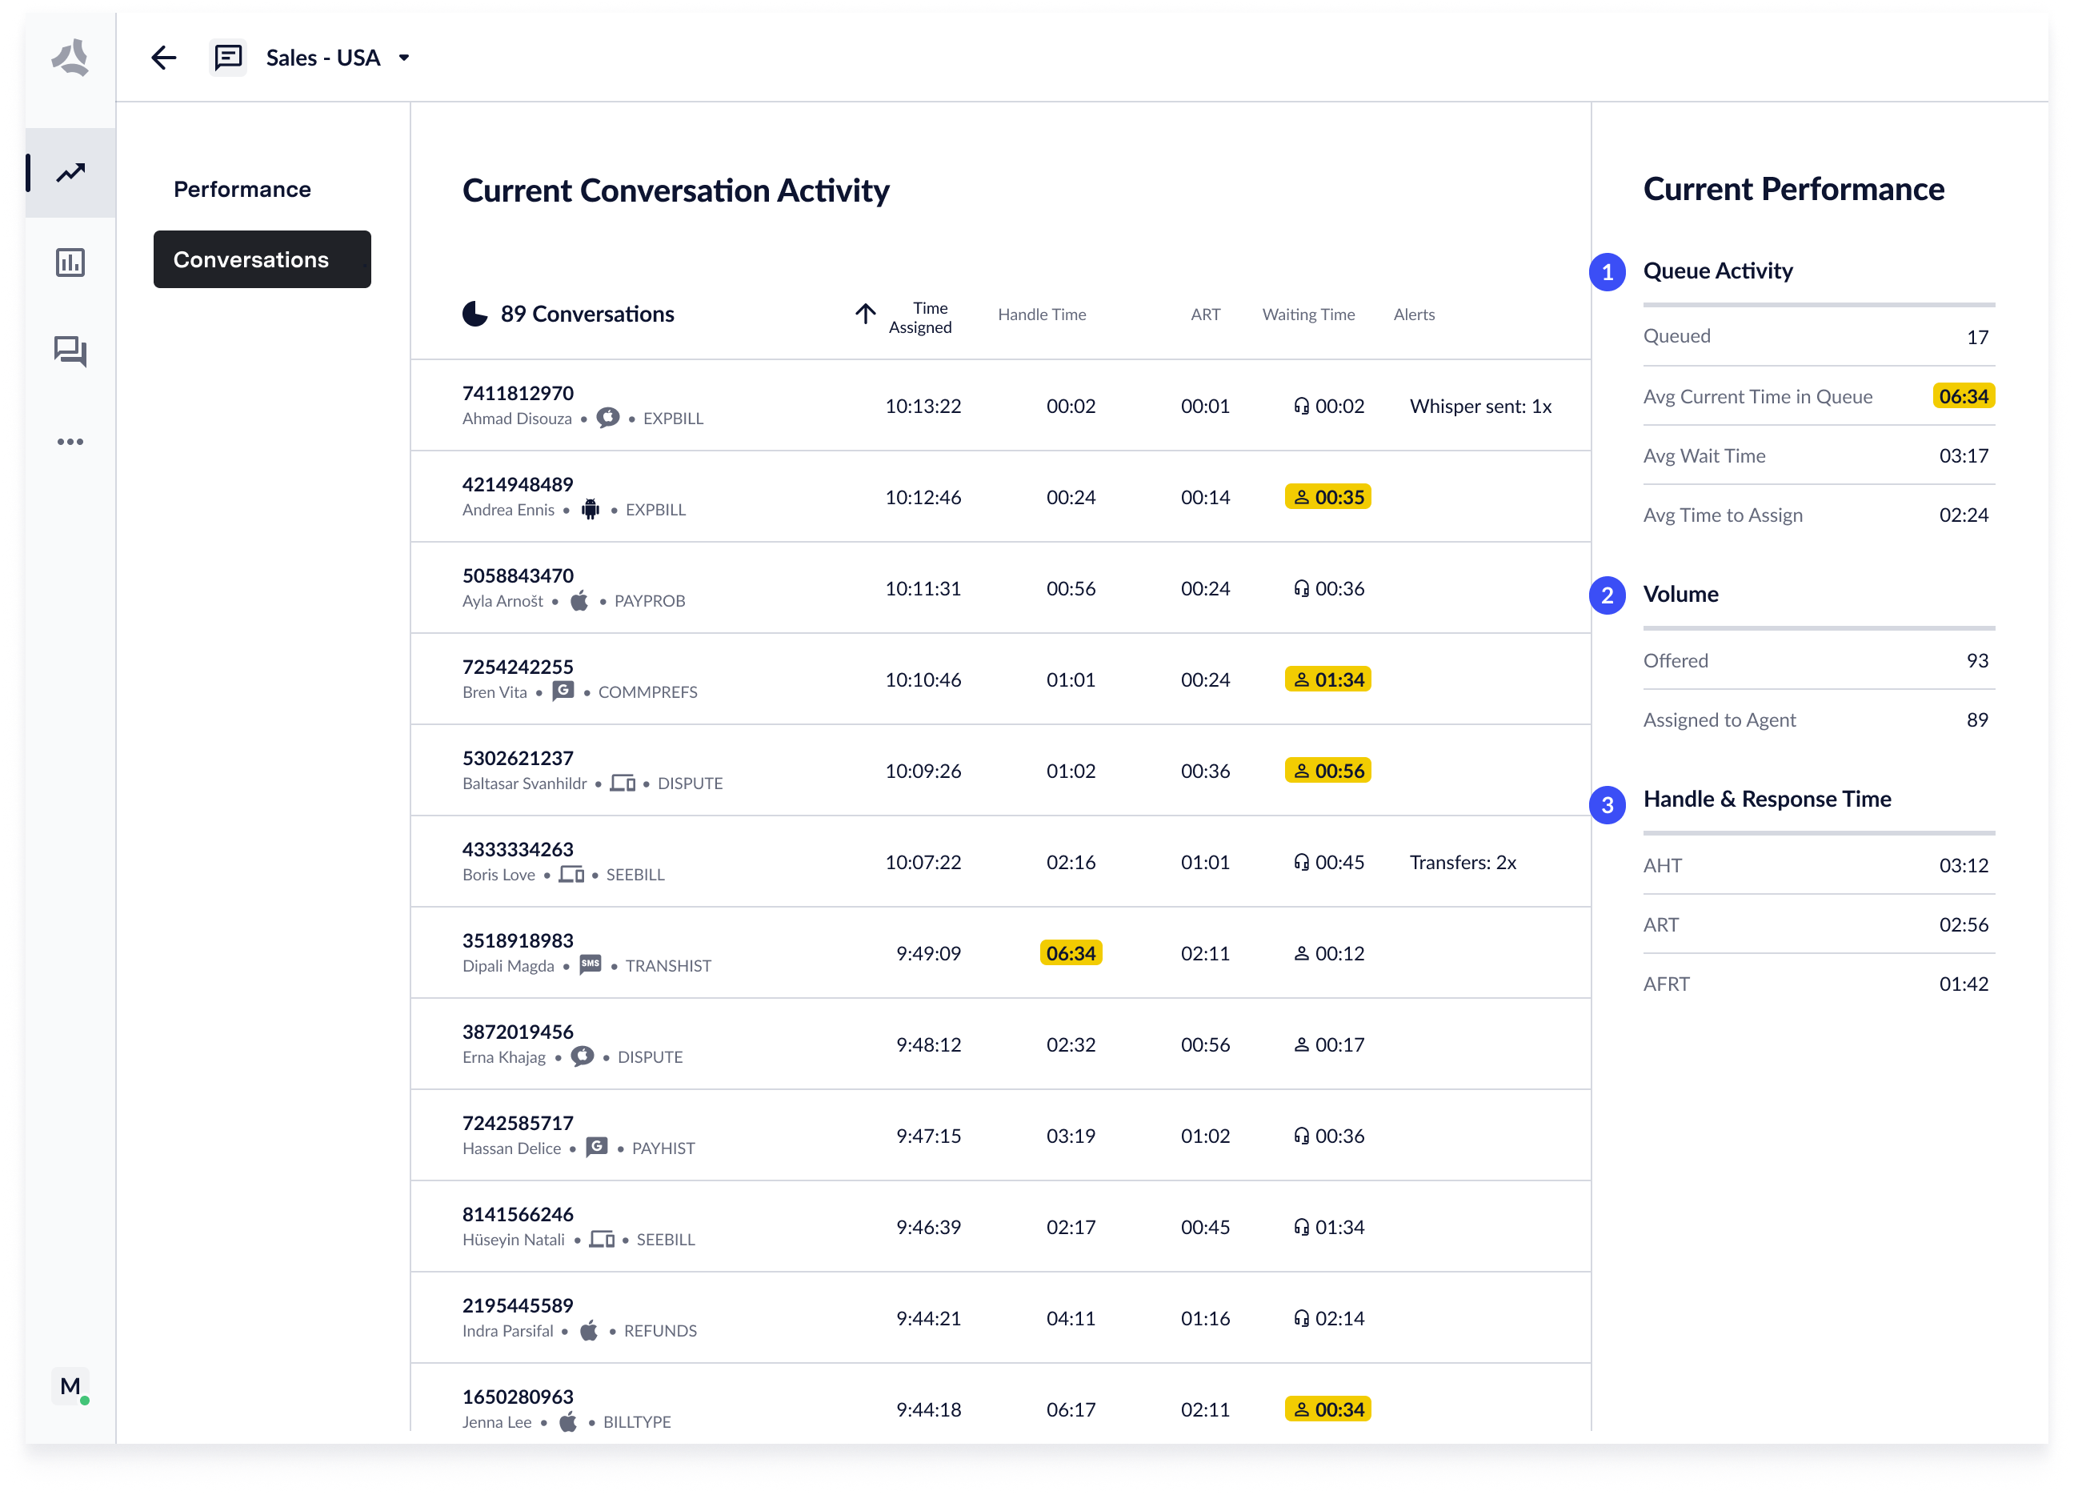Click the Handle Time column header
The height and width of the screenshot is (1495, 2074).
1042,315
